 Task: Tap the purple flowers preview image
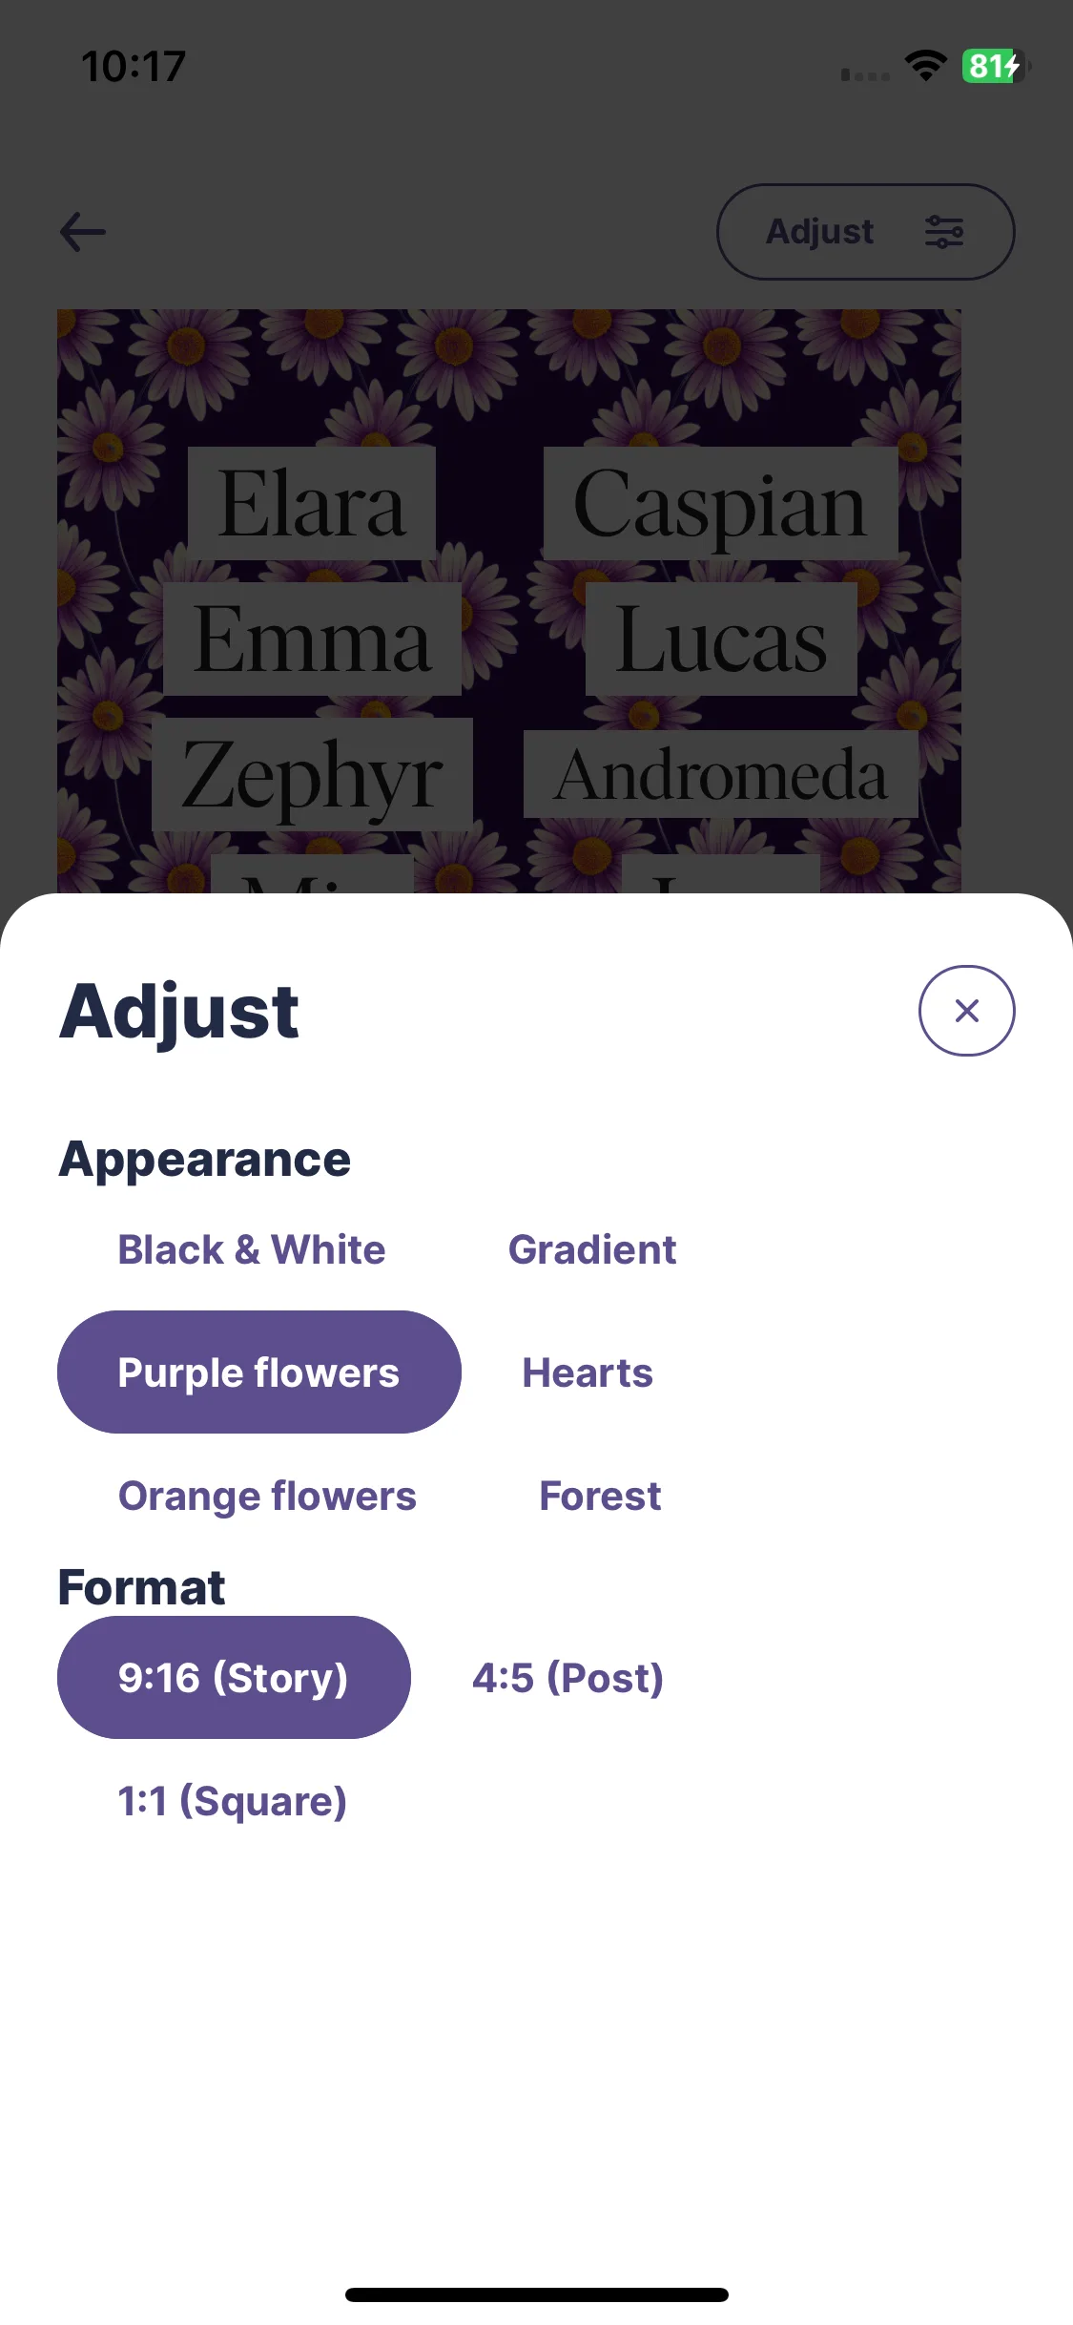click(x=509, y=601)
